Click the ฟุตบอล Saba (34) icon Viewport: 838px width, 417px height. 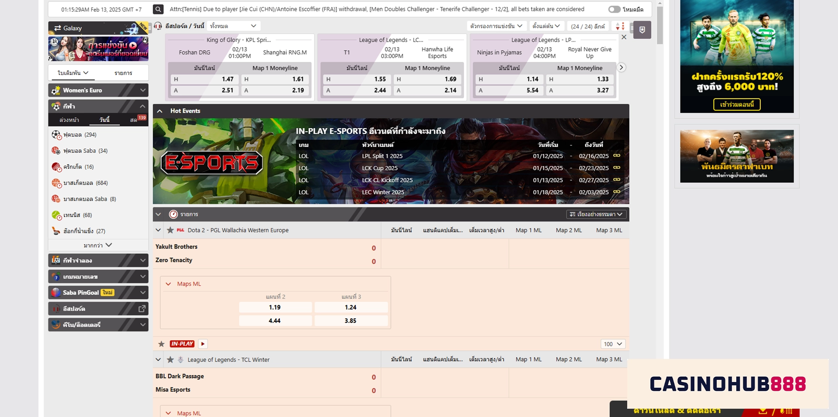[56, 150]
